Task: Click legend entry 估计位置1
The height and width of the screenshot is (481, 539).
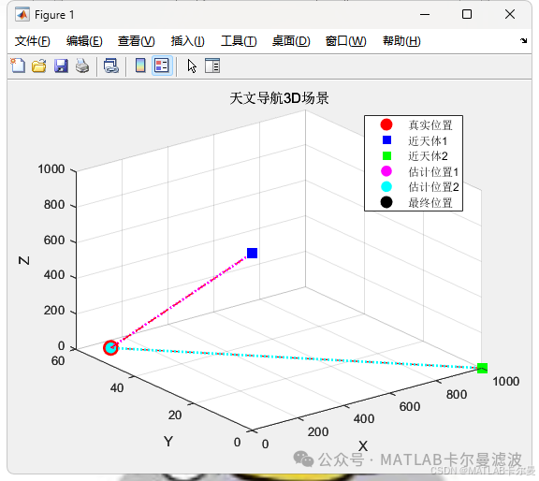Action: (x=433, y=171)
